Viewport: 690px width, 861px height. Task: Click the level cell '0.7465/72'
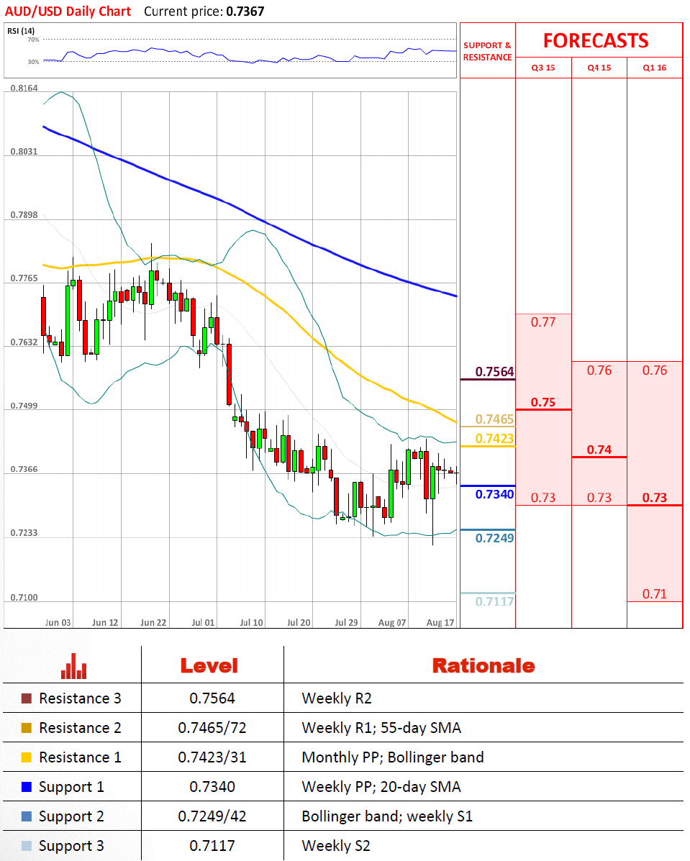tap(212, 728)
